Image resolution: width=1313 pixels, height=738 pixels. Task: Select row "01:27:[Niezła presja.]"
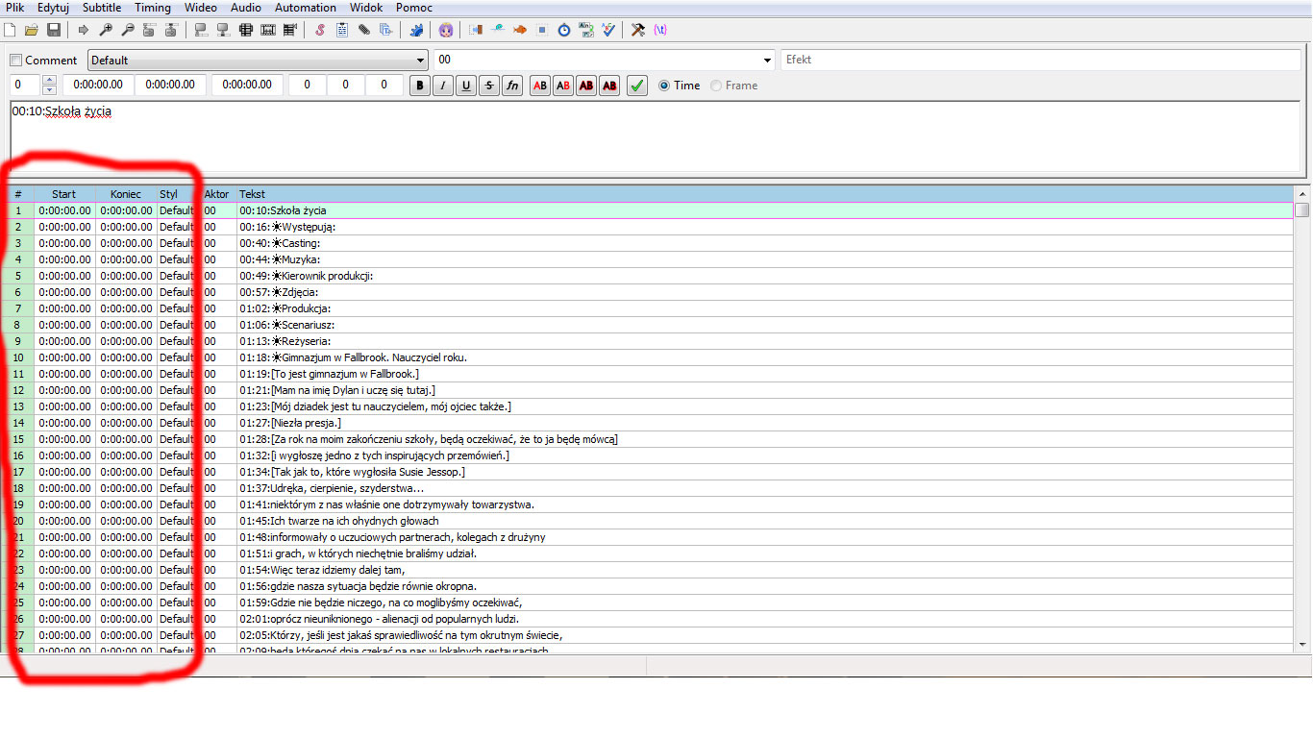[x=649, y=423]
